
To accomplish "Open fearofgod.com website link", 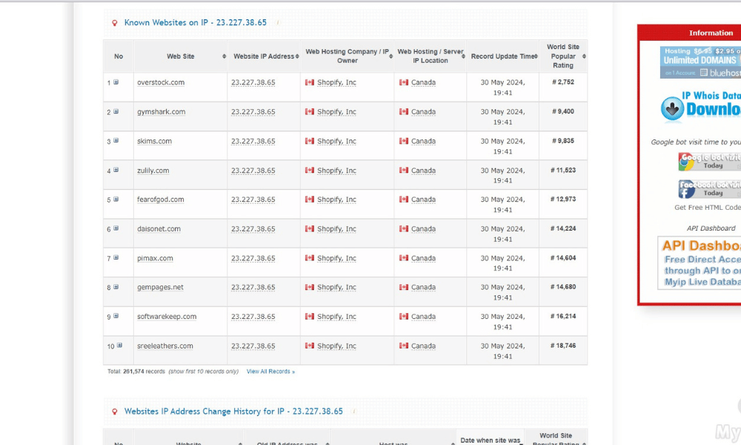I will [161, 200].
